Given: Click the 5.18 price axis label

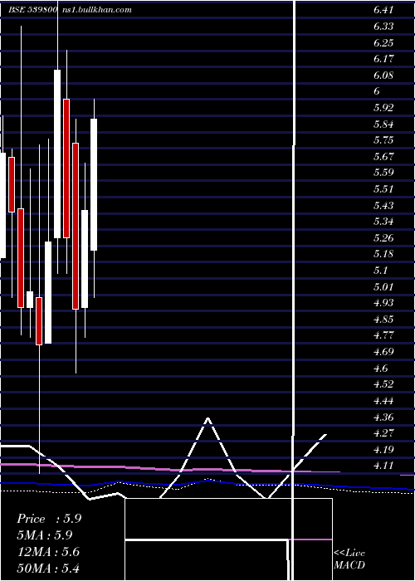Looking at the screenshot, I should [383, 254].
